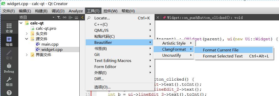Image resolution: width=279 pixels, height=96 pixels.
Task: Expand the 界面文件 folder
Action: click(x=27, y=55)
